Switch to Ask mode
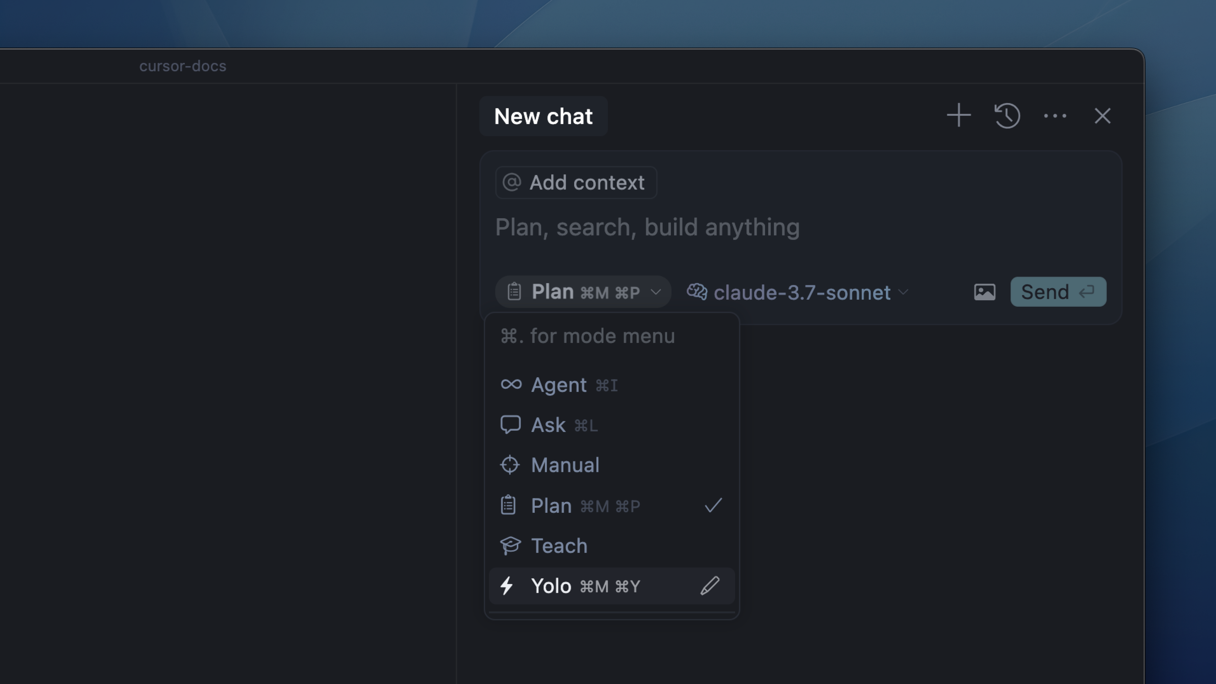The height and width of the screenshot is (684, 1216). coord(548,425)
